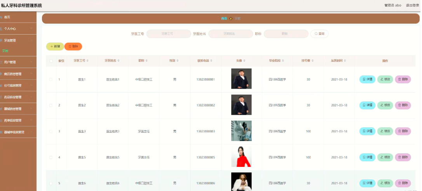422x191 pixels.
Task: Click the yellow 新增 button
Action: point(55,47)
